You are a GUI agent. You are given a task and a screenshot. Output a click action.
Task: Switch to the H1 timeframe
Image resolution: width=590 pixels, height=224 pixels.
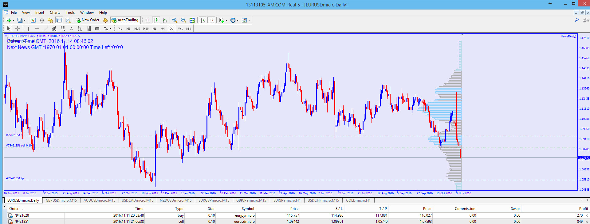click(x=154, y=28)
